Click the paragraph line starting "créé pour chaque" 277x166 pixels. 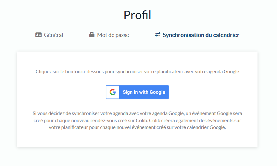point(137,121)
